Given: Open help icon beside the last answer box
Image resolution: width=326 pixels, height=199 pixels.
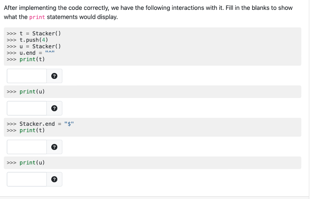Looking at the screenshot, I should 54,179.
